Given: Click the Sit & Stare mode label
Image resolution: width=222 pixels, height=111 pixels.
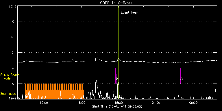Looking at the screenshot, I should tap(10, 77).
